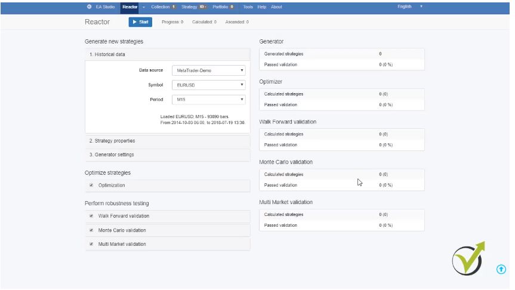Click the EA Studio logo icon
Image resolution: width=515 pixels, height=290 pixels.
coord(90,7)
